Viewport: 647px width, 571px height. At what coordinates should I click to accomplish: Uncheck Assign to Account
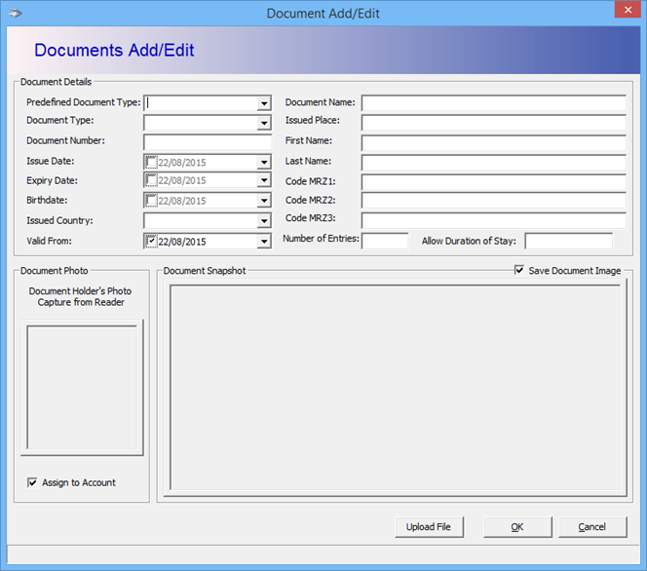(32, 482)
